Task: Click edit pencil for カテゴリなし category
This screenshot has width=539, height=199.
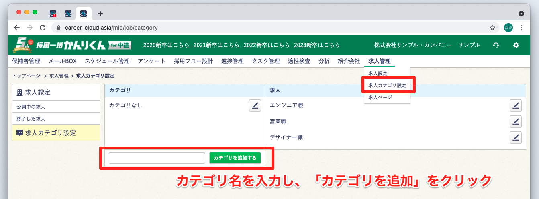Action: click(255, 105)
